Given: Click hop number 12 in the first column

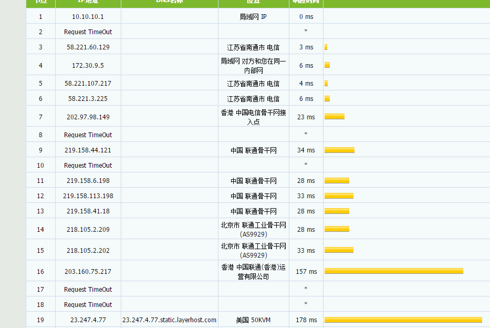Looking at the screenshot, I should pos(40,196).
